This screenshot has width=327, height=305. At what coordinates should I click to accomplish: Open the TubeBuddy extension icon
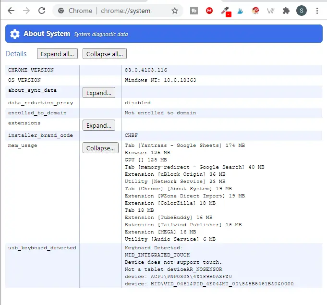194,11
